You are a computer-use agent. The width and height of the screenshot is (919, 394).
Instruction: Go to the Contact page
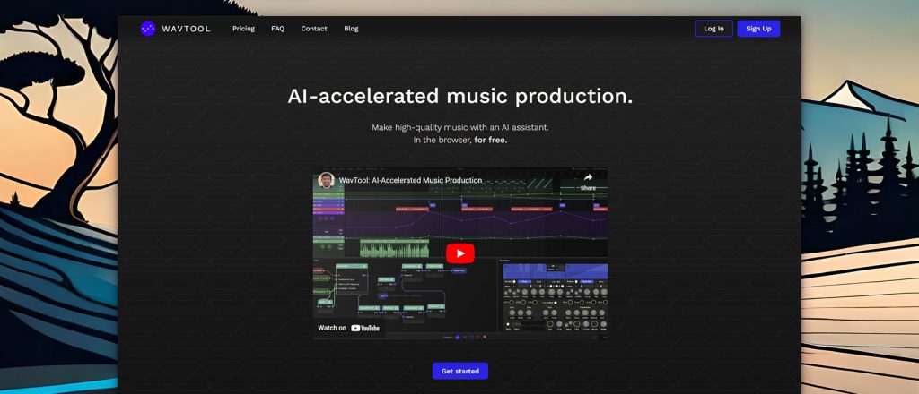(314, 29)
